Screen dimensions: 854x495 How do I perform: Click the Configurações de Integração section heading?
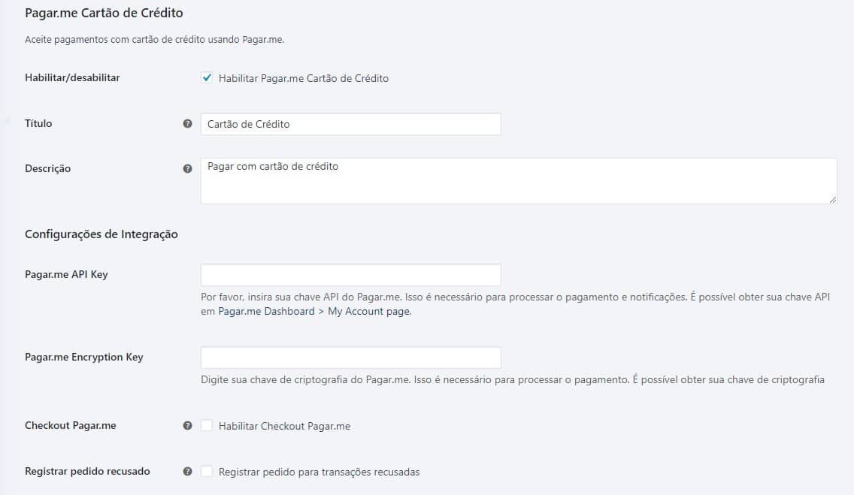[x=101, y=234]
